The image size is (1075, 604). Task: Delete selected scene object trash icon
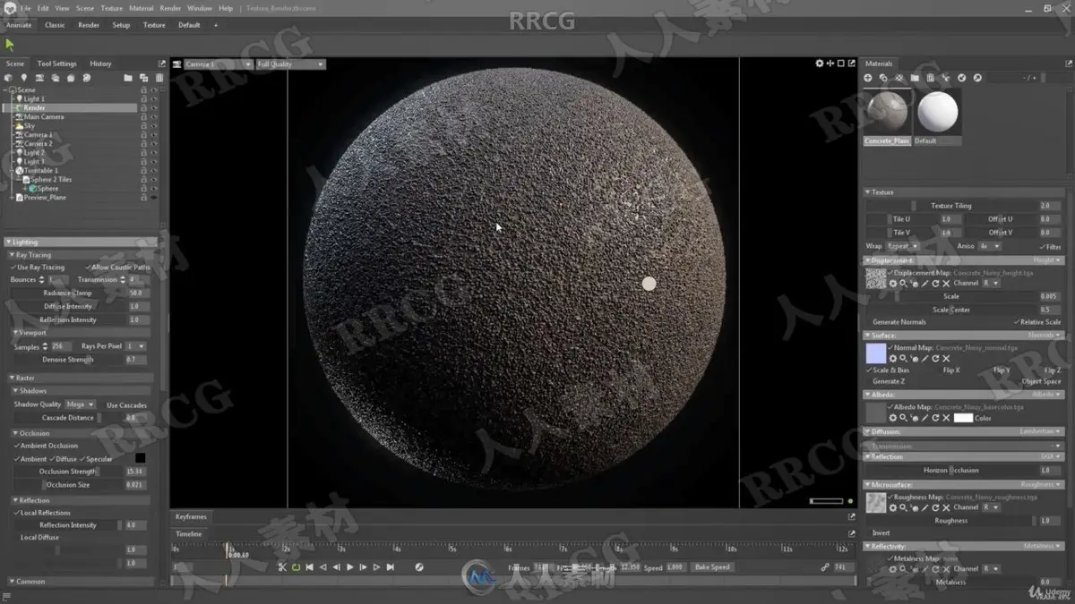click(159, 78)
